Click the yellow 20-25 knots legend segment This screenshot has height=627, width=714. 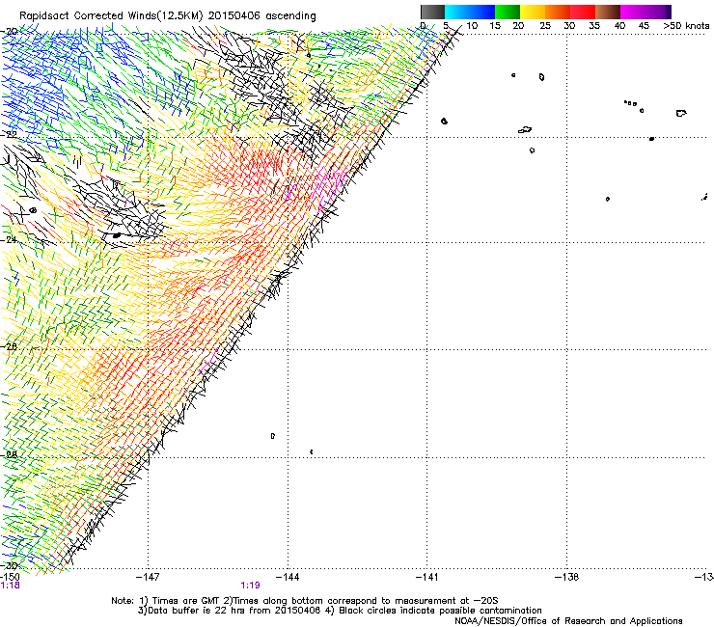[533, 12]
